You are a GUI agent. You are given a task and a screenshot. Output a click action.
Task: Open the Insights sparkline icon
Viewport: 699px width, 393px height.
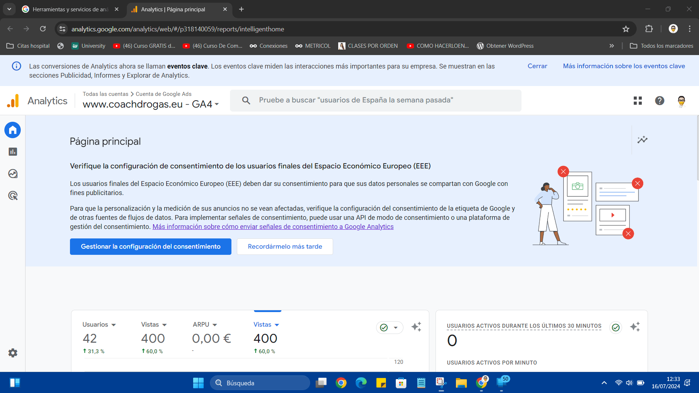pos(643,140)
